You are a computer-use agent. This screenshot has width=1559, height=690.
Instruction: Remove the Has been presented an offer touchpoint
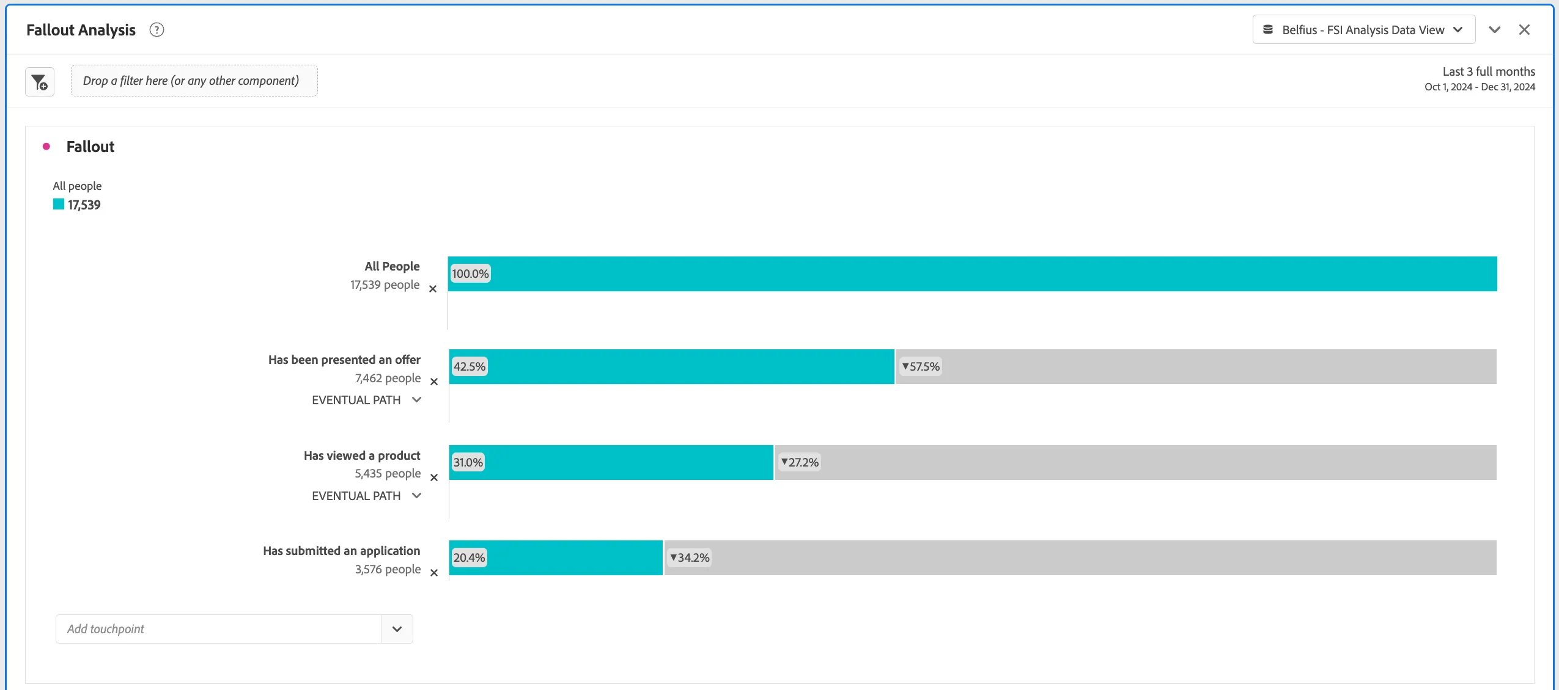(x=434, y=382)
